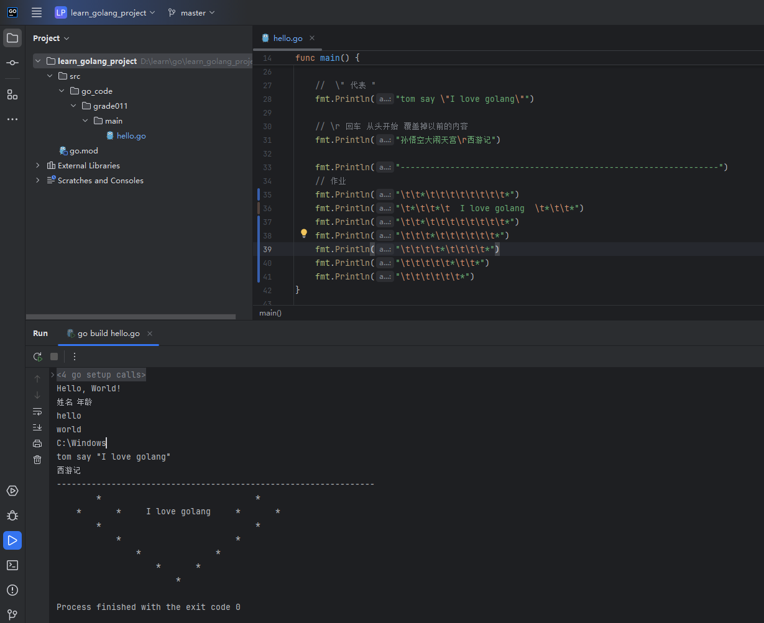This screenshot has height=623, width=764.
Task: Collapse the go_code folder node
Action: 62,91
